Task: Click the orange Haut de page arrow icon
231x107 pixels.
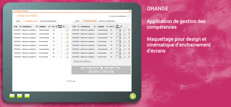Action: click(x=67, y=81)
